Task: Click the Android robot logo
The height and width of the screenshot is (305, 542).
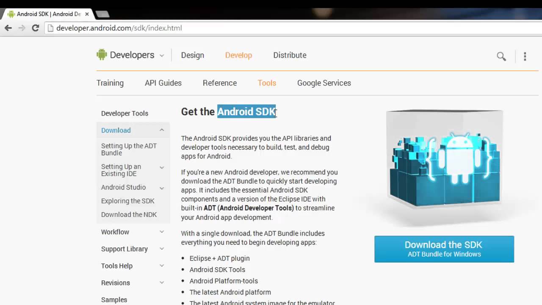Action: [102, 55]
